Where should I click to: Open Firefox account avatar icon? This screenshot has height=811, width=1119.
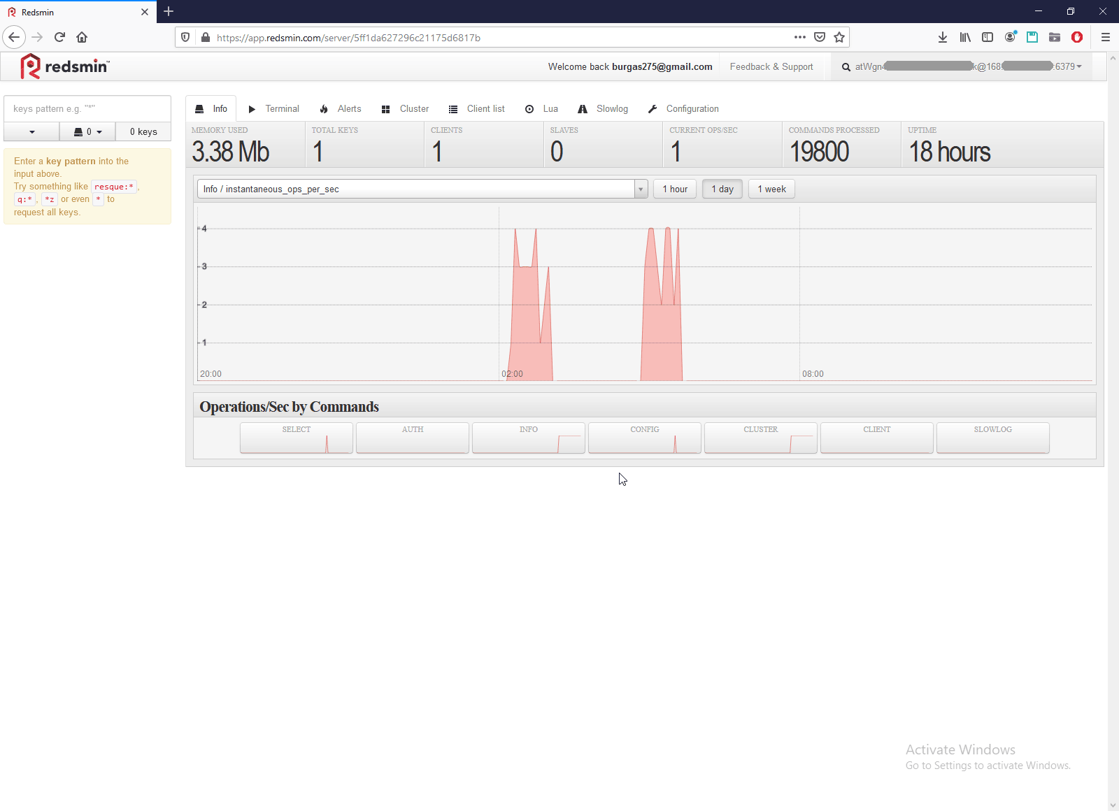[1010, 37]
